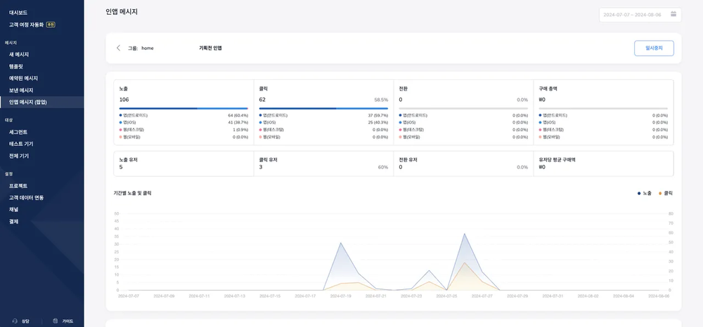
Task: Go back using the left chevron arrow
Action: point(118,48)
